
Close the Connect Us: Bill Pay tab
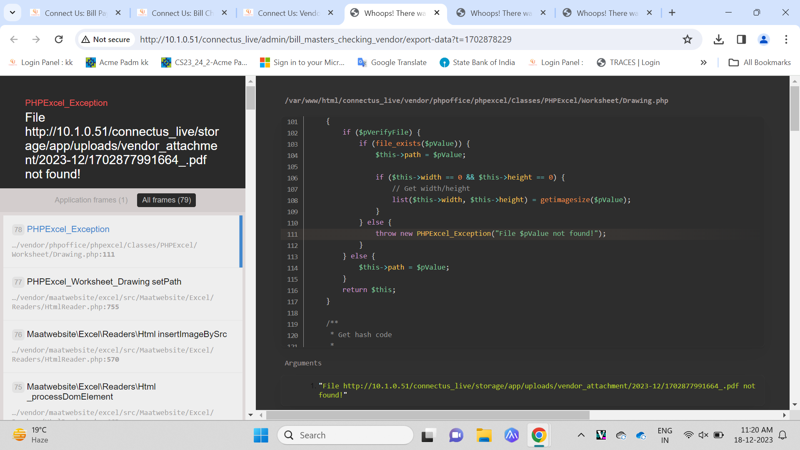(x=118, y=13)
